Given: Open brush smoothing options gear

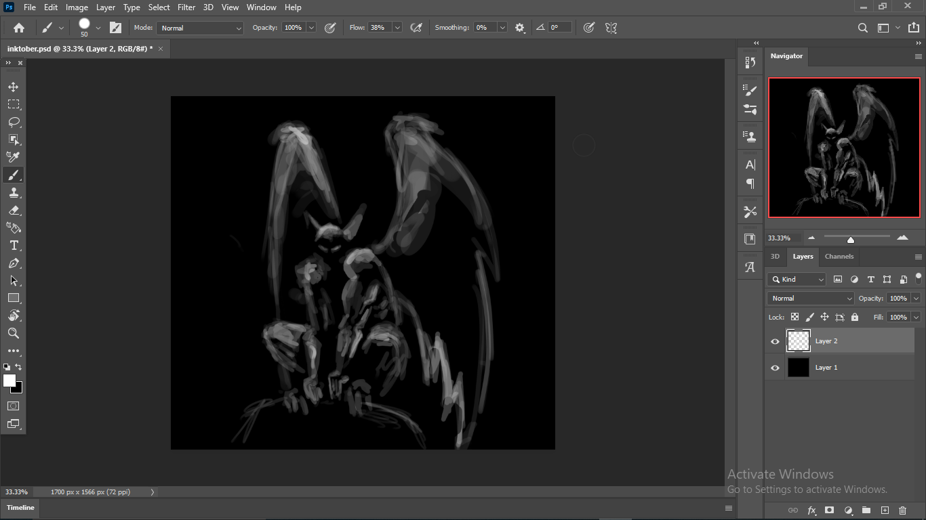Looking at the screenshot, I should coord(520,28).
